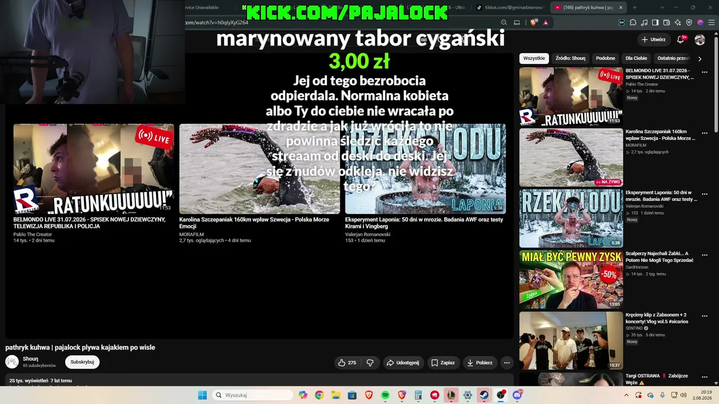Click the Pobierz download button

480,362
